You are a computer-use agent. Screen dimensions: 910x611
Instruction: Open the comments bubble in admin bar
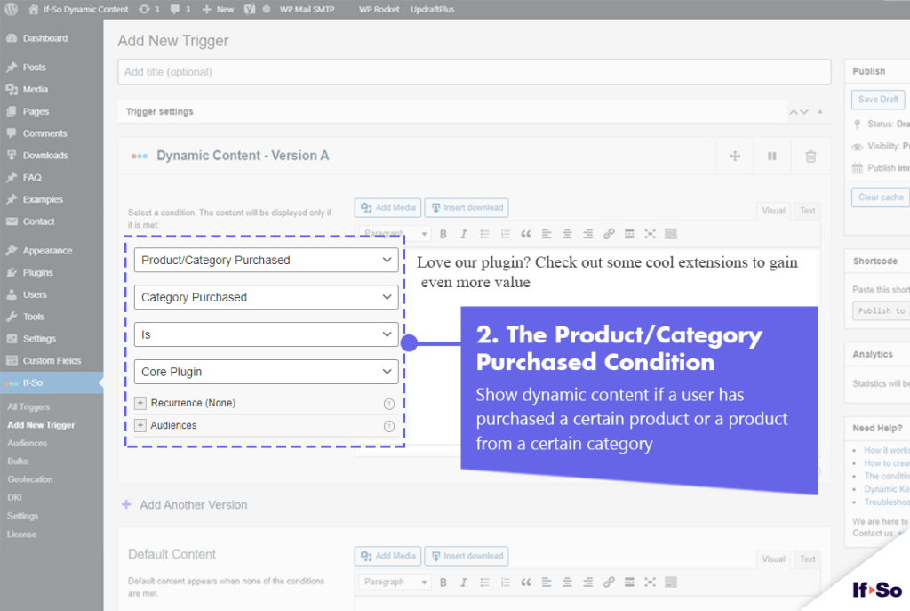coord(180,9)
